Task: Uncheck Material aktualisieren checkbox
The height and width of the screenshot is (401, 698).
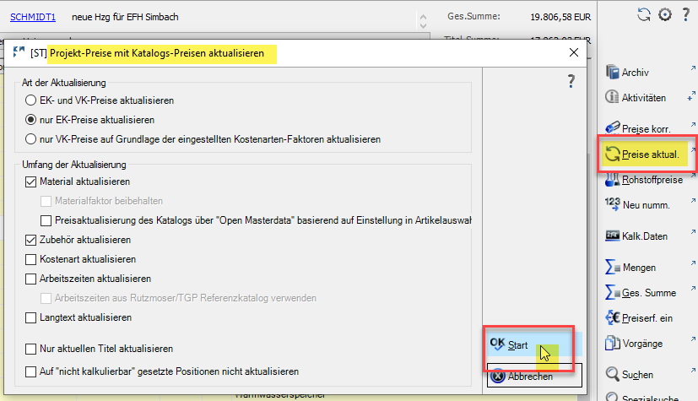Action: pyautogui.click(x=32, y=182)
